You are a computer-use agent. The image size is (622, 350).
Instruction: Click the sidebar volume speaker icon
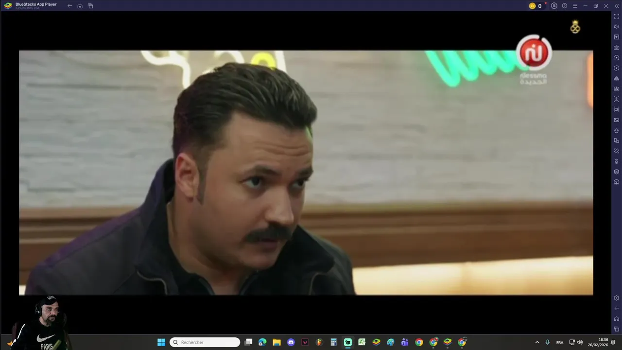point(616,27)
